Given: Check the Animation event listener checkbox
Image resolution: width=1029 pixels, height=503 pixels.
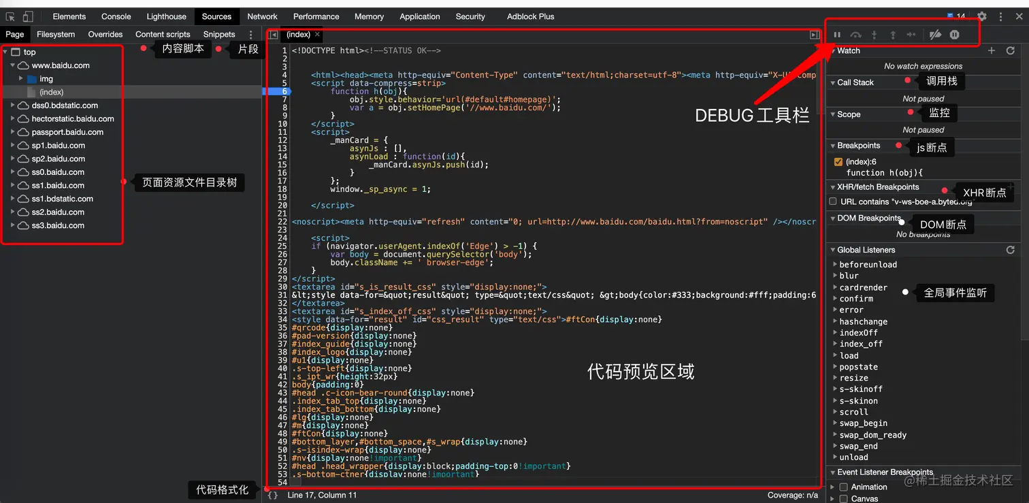Looking at the screenshot, I should click(844, 487).
